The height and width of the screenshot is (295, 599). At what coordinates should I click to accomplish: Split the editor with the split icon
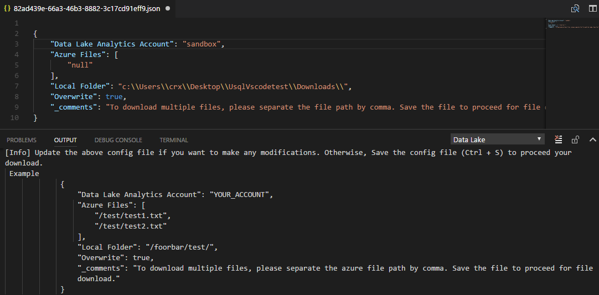pyautogui.click(x=592, y=8)
